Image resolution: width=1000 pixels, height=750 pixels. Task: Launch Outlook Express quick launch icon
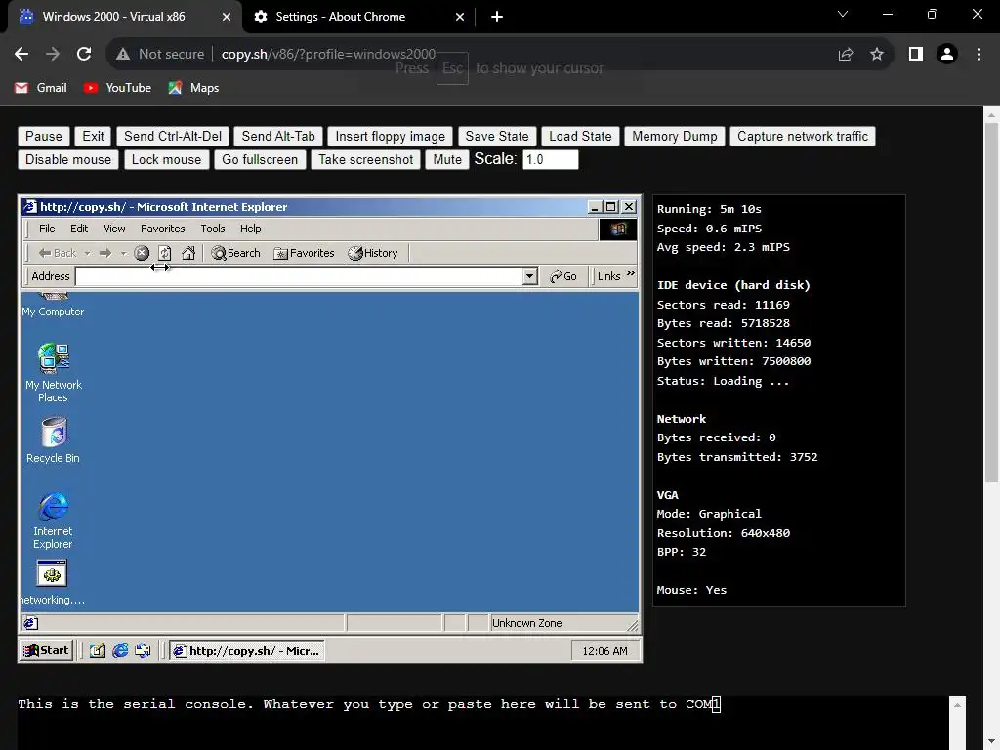143,650
